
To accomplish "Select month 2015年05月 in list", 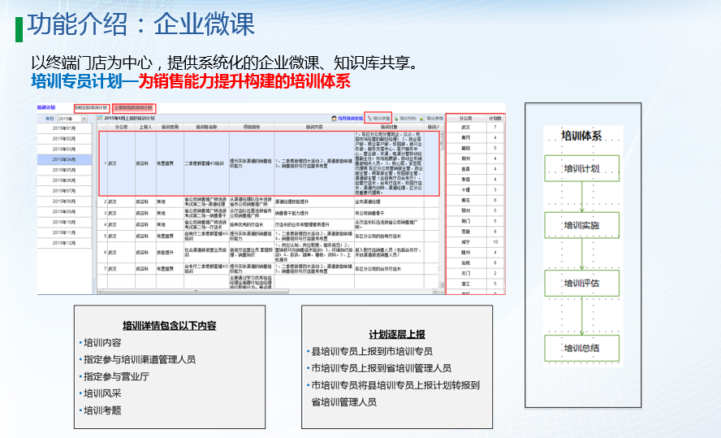I will tap(64, 170).
